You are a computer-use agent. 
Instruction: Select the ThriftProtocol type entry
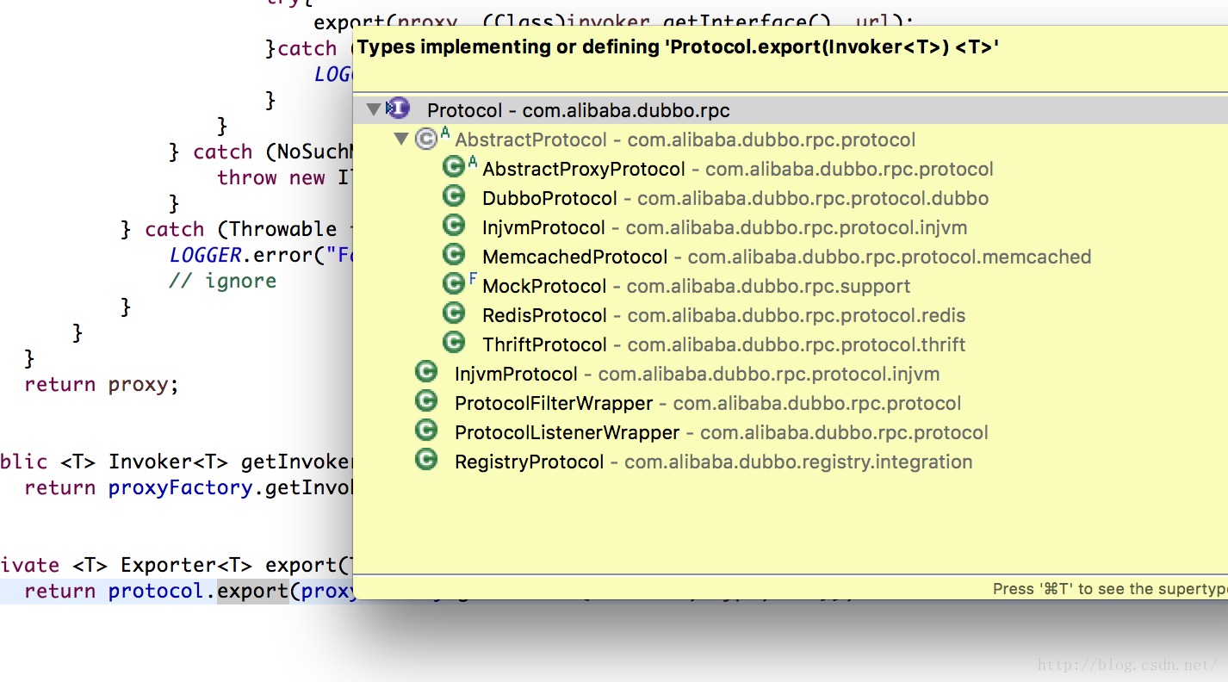(x=724, y=344)
